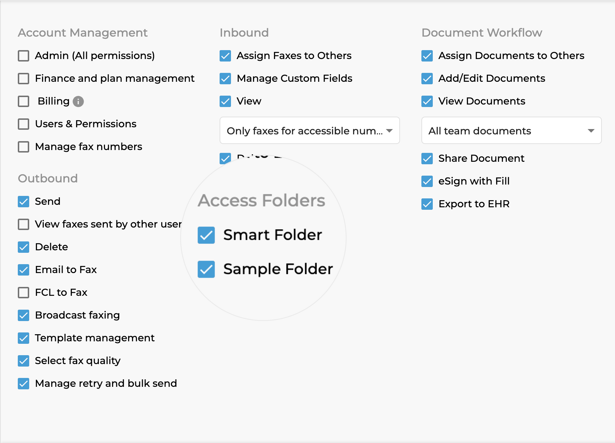Disable Email to Fax
Image resolution: width=615 pixels, height=443 pixels.
pyautogui.click(x=23, y=270)
